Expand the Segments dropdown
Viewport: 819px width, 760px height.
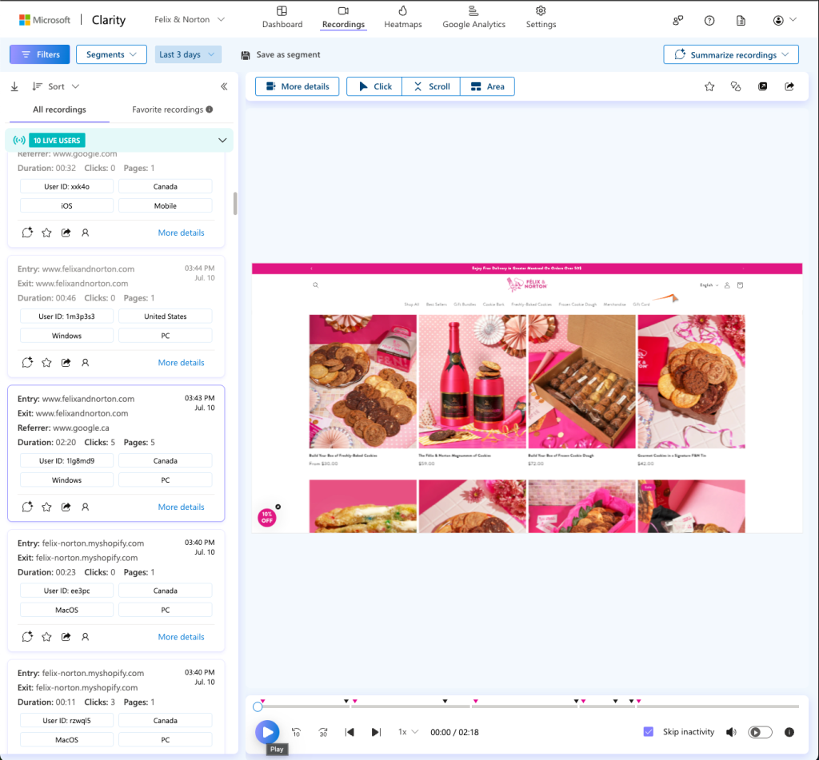coord(111,54)
